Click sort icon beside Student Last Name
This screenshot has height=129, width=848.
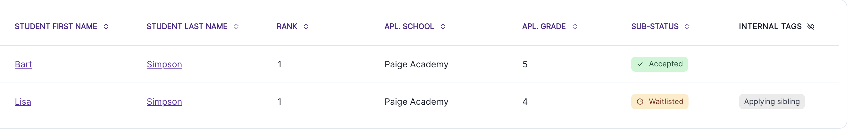pos(236,26)
